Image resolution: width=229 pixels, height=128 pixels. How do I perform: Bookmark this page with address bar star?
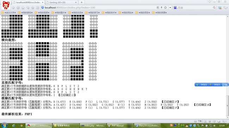point(165,7)
